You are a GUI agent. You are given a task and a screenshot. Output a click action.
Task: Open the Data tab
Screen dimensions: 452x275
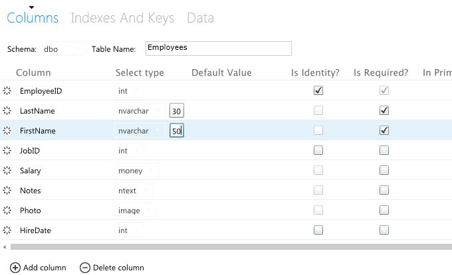click(200, 18)
